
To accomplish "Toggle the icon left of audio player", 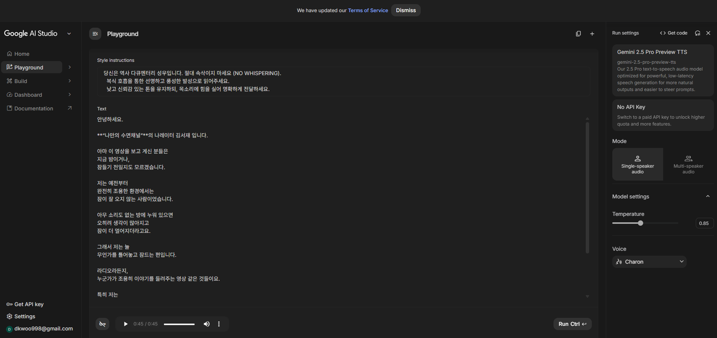I will 102,324.
